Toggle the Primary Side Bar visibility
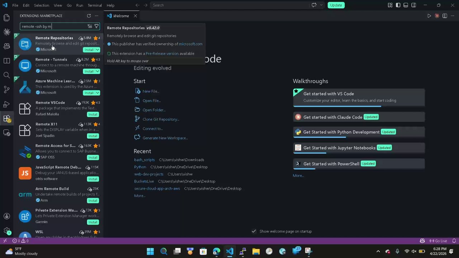 pyautogui.click(x=398, y=5)
